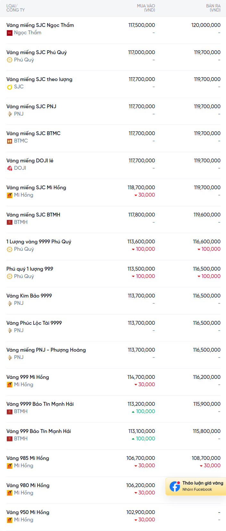Click the LOẠI/CÔNG TY column header
226x531 pixels.
[15, 8]
